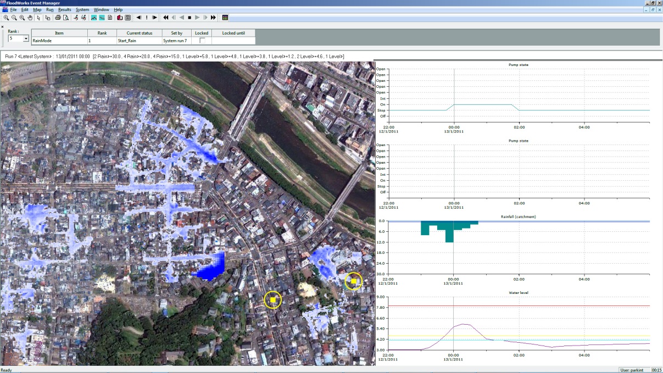Click the exclamation mark alarm icon
Image resolution: width=663 pixels, height=373 pixels.
pos(147,18)
